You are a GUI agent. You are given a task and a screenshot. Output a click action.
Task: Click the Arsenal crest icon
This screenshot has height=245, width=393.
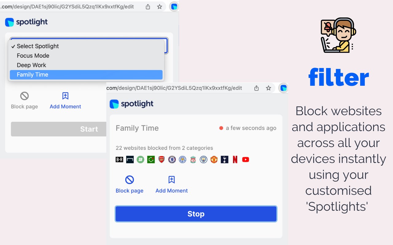tap(161, 160)
